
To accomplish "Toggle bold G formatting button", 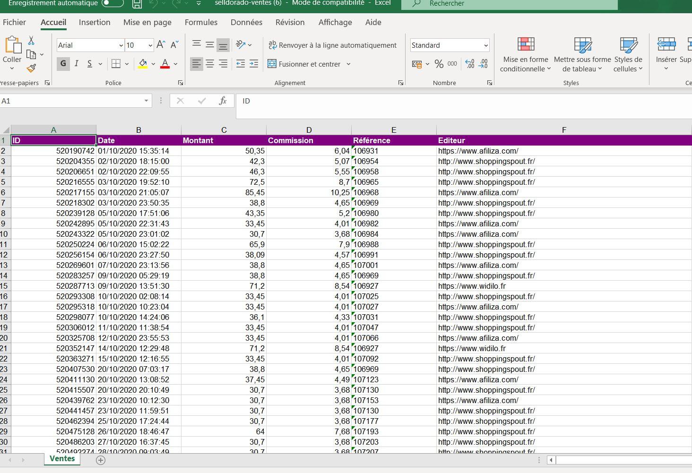I will click(63, 64).
